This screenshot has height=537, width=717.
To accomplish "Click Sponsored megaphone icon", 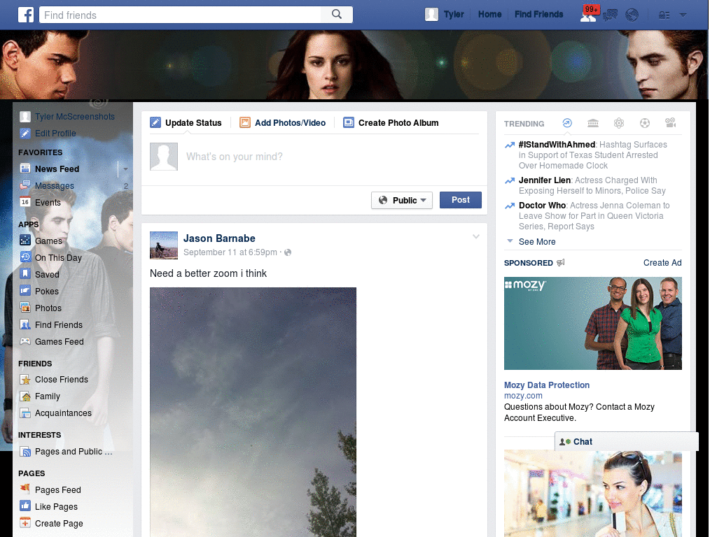I will coord(561,263).
